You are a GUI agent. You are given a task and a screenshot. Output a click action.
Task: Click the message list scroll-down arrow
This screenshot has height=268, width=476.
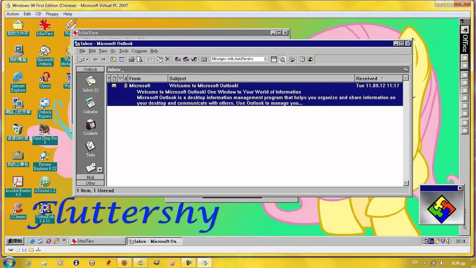(x=406, y=183)
